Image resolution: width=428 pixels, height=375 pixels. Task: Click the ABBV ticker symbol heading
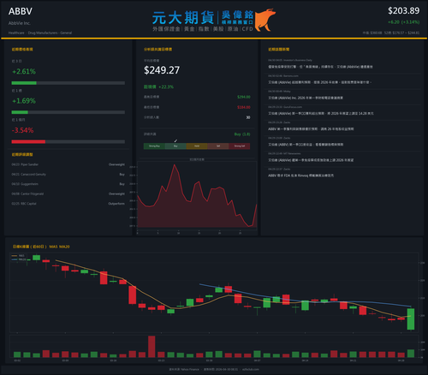[x=21, y=11]
